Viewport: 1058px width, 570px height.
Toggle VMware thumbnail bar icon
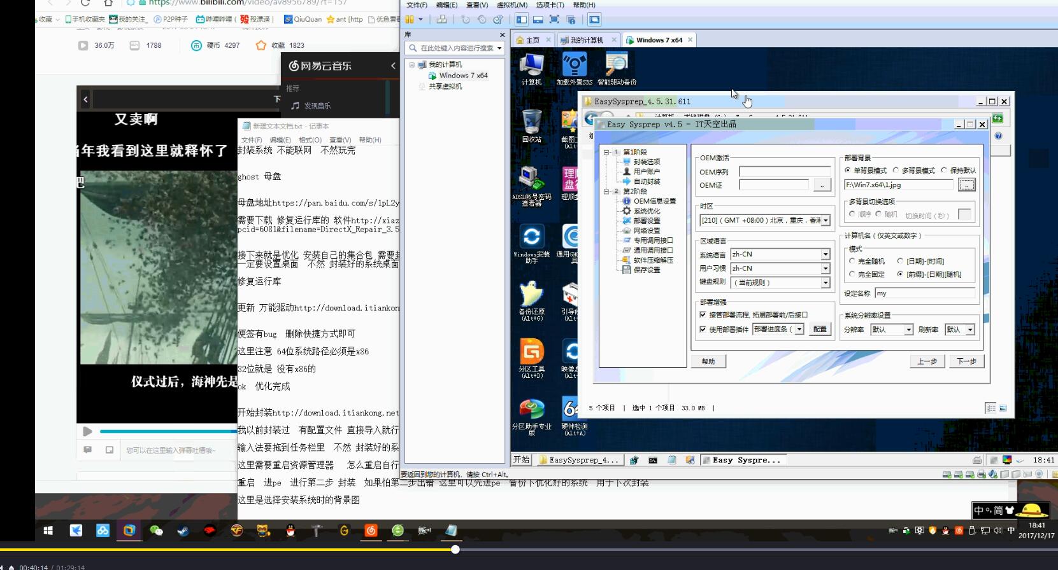click(538, 20)
